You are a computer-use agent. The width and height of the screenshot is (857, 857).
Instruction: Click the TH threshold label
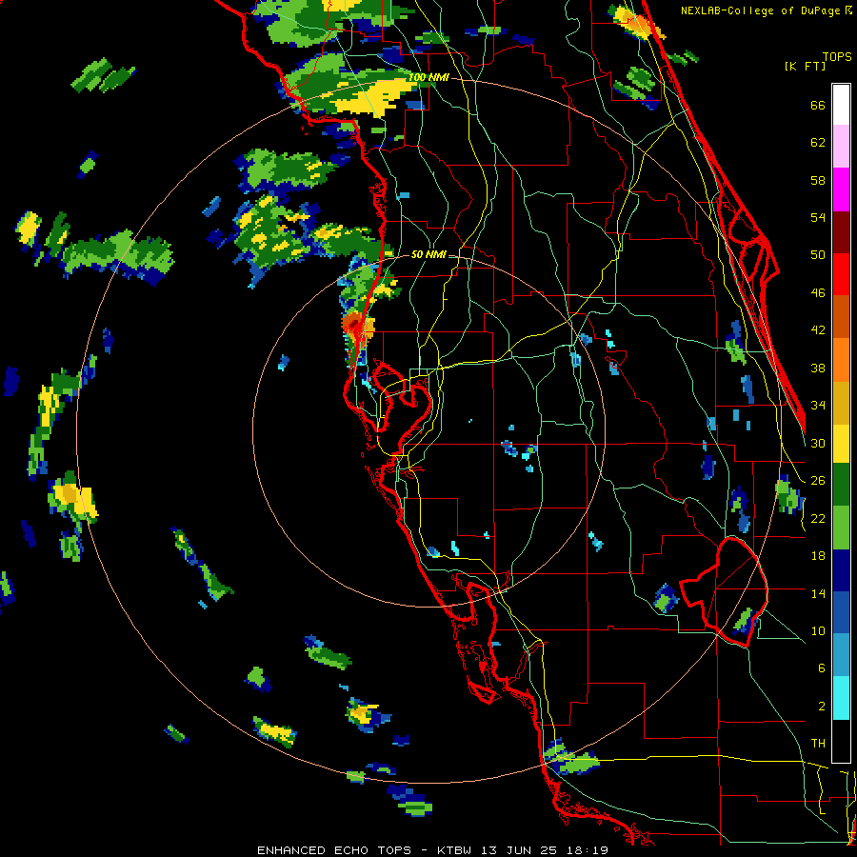pos(818,744)
